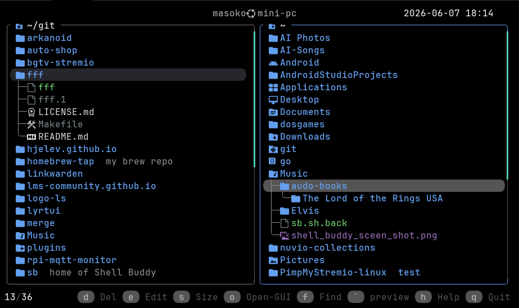
Task: Click masoko username in the header
Action: 229,13
